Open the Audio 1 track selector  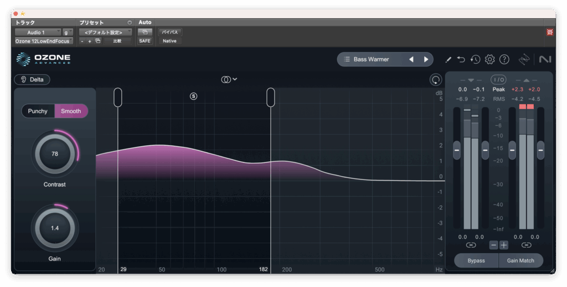tap(38, 32)
